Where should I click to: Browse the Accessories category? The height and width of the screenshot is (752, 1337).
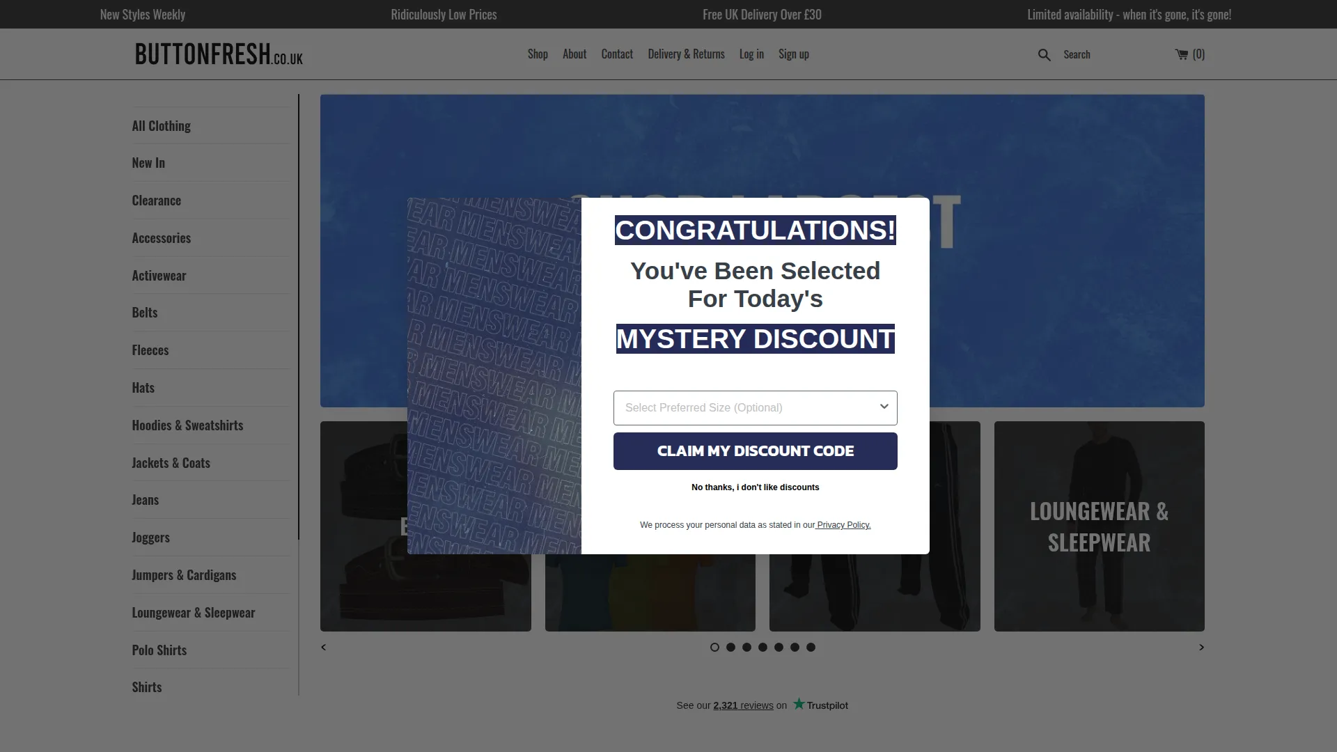[x=161, y=238]
